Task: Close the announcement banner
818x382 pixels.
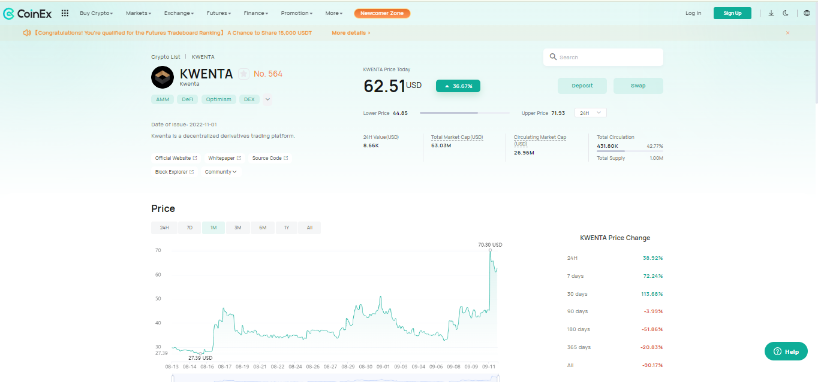Action: (x=787, y=33)
